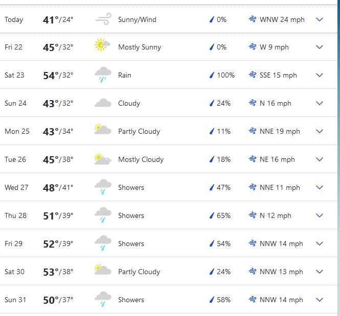The width and height of the screenshot is (340, 316).
Task: Select the Fri 29 date label
Action: click(13, 244)
